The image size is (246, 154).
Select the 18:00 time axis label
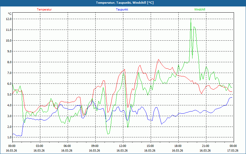click(178, 146)
